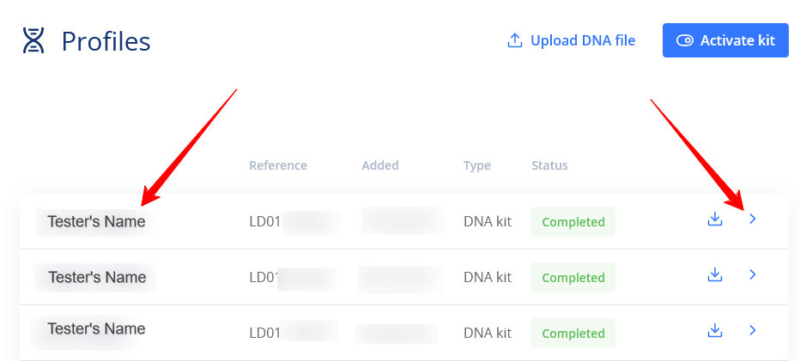Click the Reference column header
Screen dimensions: 800x361
click(278, 165)
